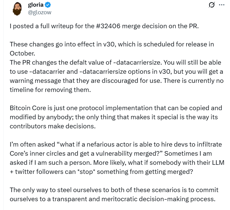This screenshot has width=230, height=210.
Task: Click the display name gloria
Action: (36, 5)
